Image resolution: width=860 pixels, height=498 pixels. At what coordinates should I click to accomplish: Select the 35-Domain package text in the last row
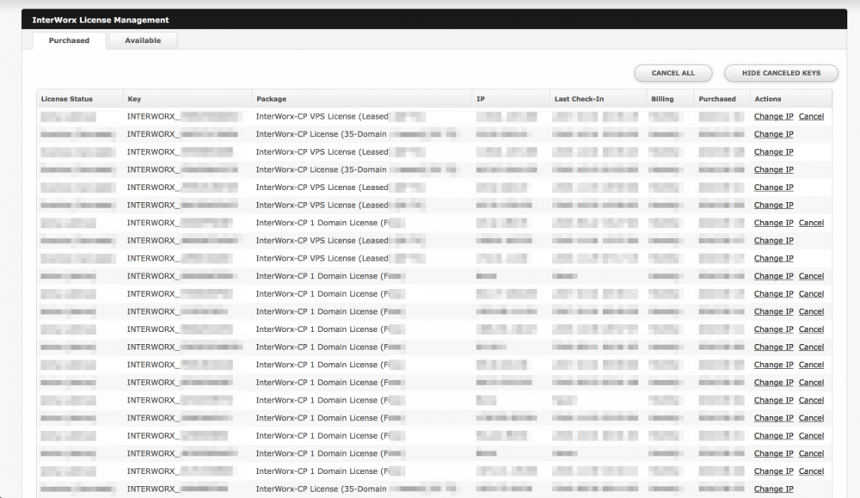[322, 489]
